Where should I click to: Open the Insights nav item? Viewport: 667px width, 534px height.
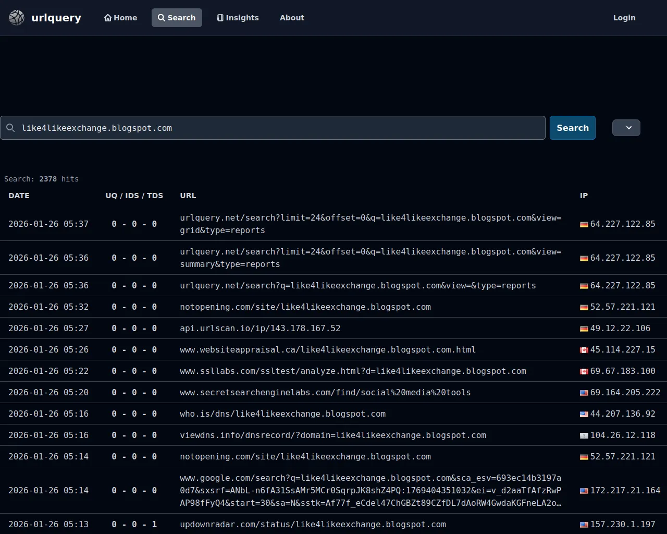pos(238,18)
